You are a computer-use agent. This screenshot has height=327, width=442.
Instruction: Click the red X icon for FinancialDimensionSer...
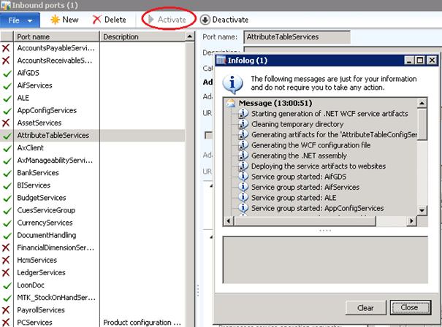(x=6, y=247)
